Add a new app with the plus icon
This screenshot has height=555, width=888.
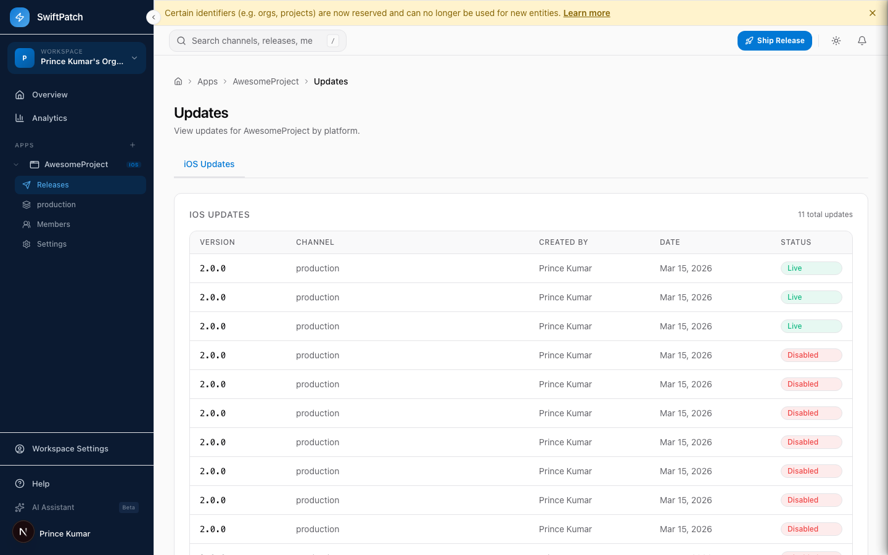(x=133, y=145)
